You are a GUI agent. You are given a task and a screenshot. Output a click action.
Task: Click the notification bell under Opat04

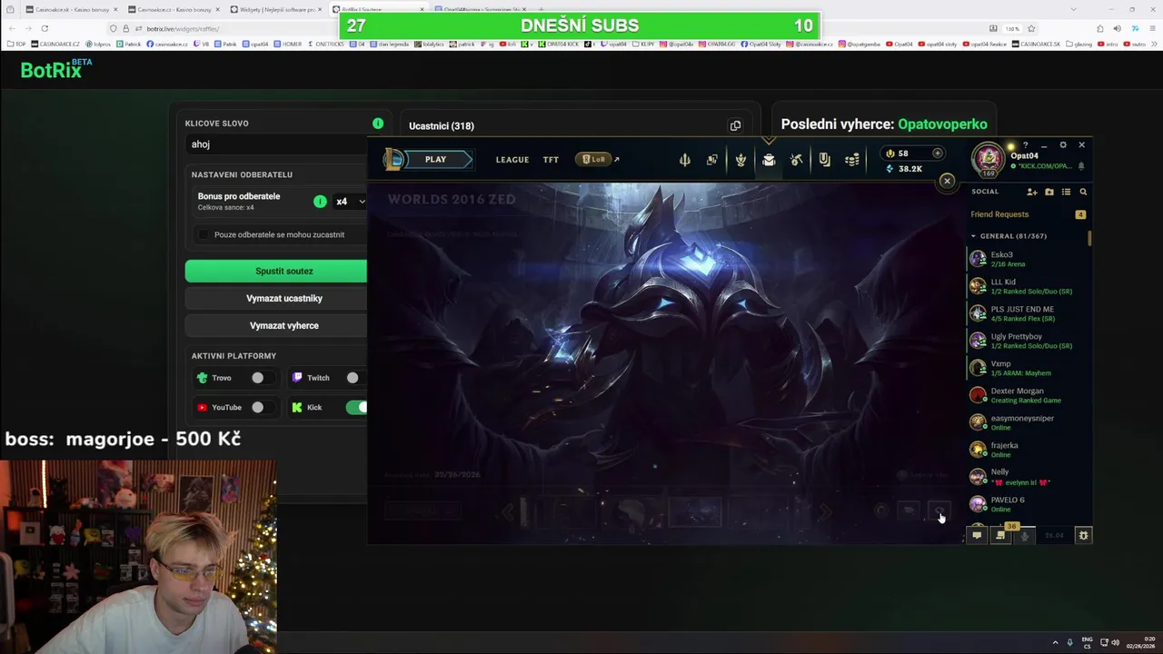point(1081,166)
